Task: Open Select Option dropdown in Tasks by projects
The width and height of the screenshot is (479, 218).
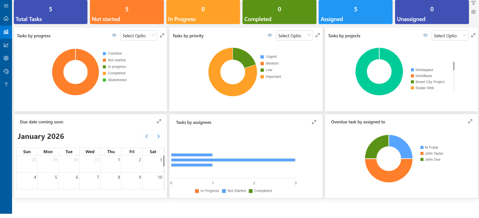Action: coord(450,36)
